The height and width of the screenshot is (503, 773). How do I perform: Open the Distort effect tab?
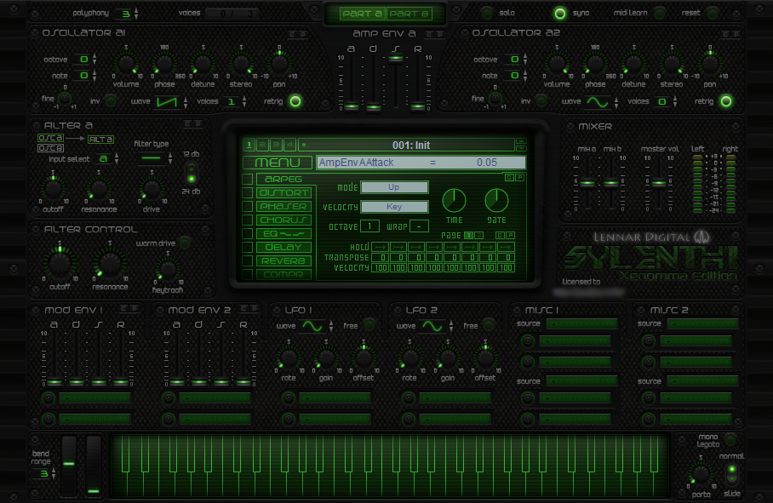click(x=283, y=192)
